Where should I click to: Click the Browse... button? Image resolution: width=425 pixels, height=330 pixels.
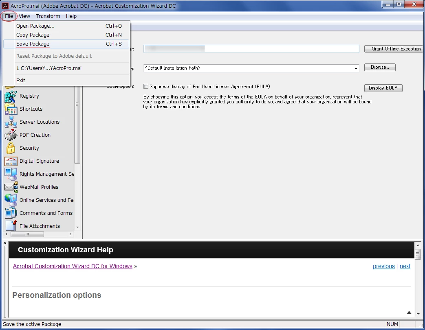click(x=380, y=67)
